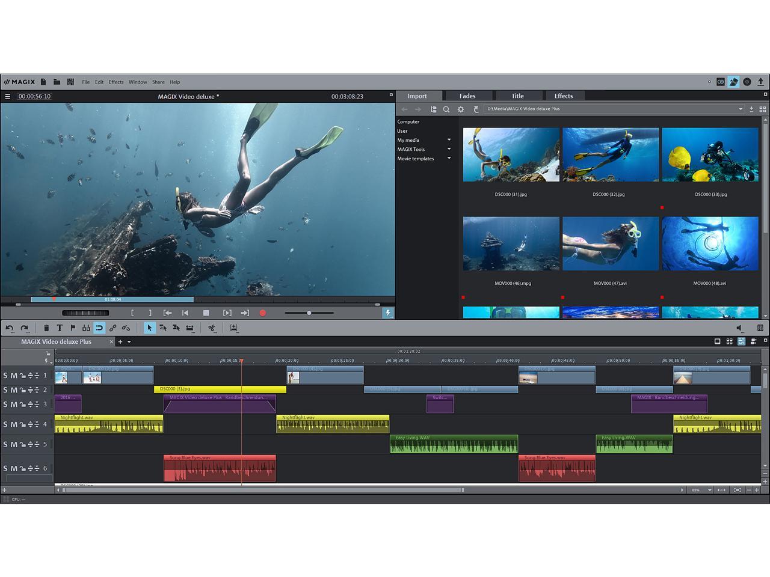Click the undo arrow in the timeline toolbar
Viewport: 770px width, 577px height.
[x=10, y=328]
